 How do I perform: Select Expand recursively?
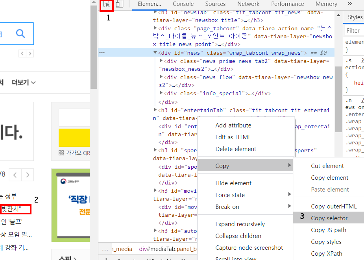click(240, 224)
